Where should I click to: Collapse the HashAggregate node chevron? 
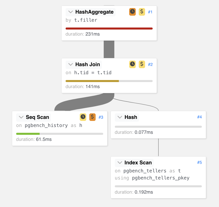pyautogui.click(x=71, y=12)
